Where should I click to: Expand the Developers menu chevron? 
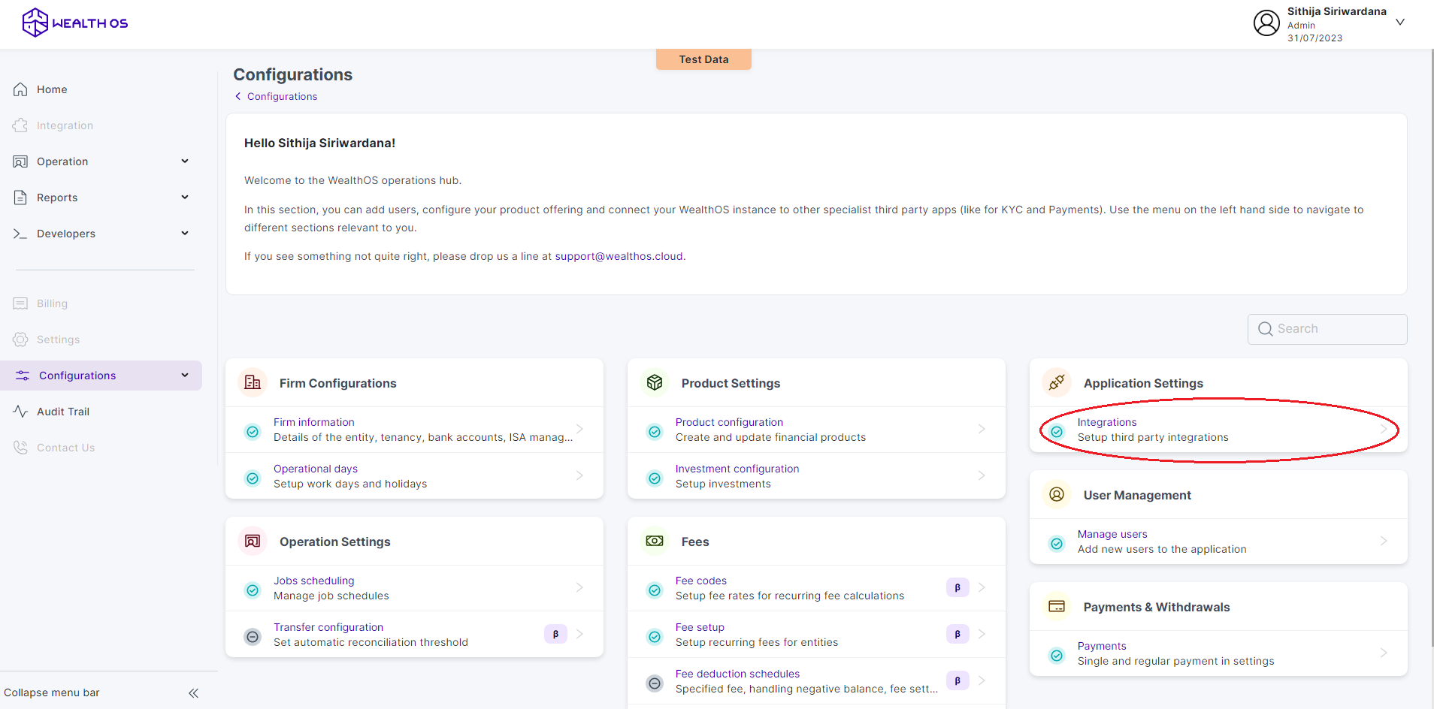(185, 234)
